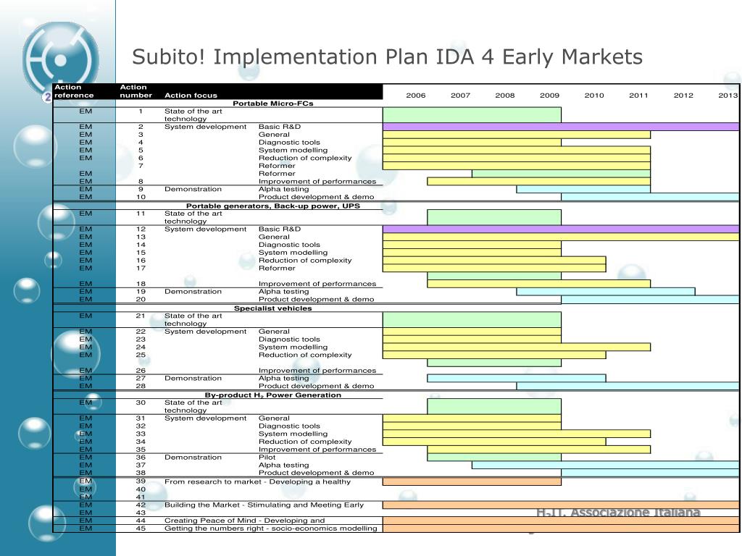Click the green bar for action 1

pos(472,115)
